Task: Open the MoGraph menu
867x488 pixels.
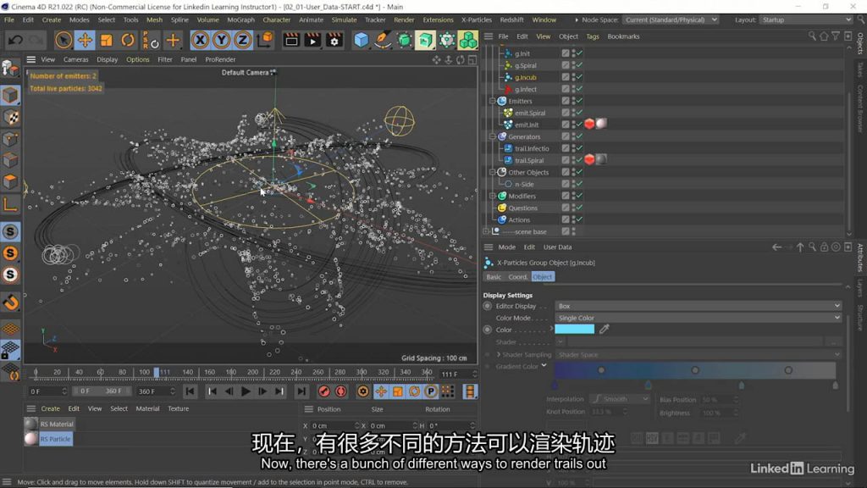Action: click(x=241, y=19)
